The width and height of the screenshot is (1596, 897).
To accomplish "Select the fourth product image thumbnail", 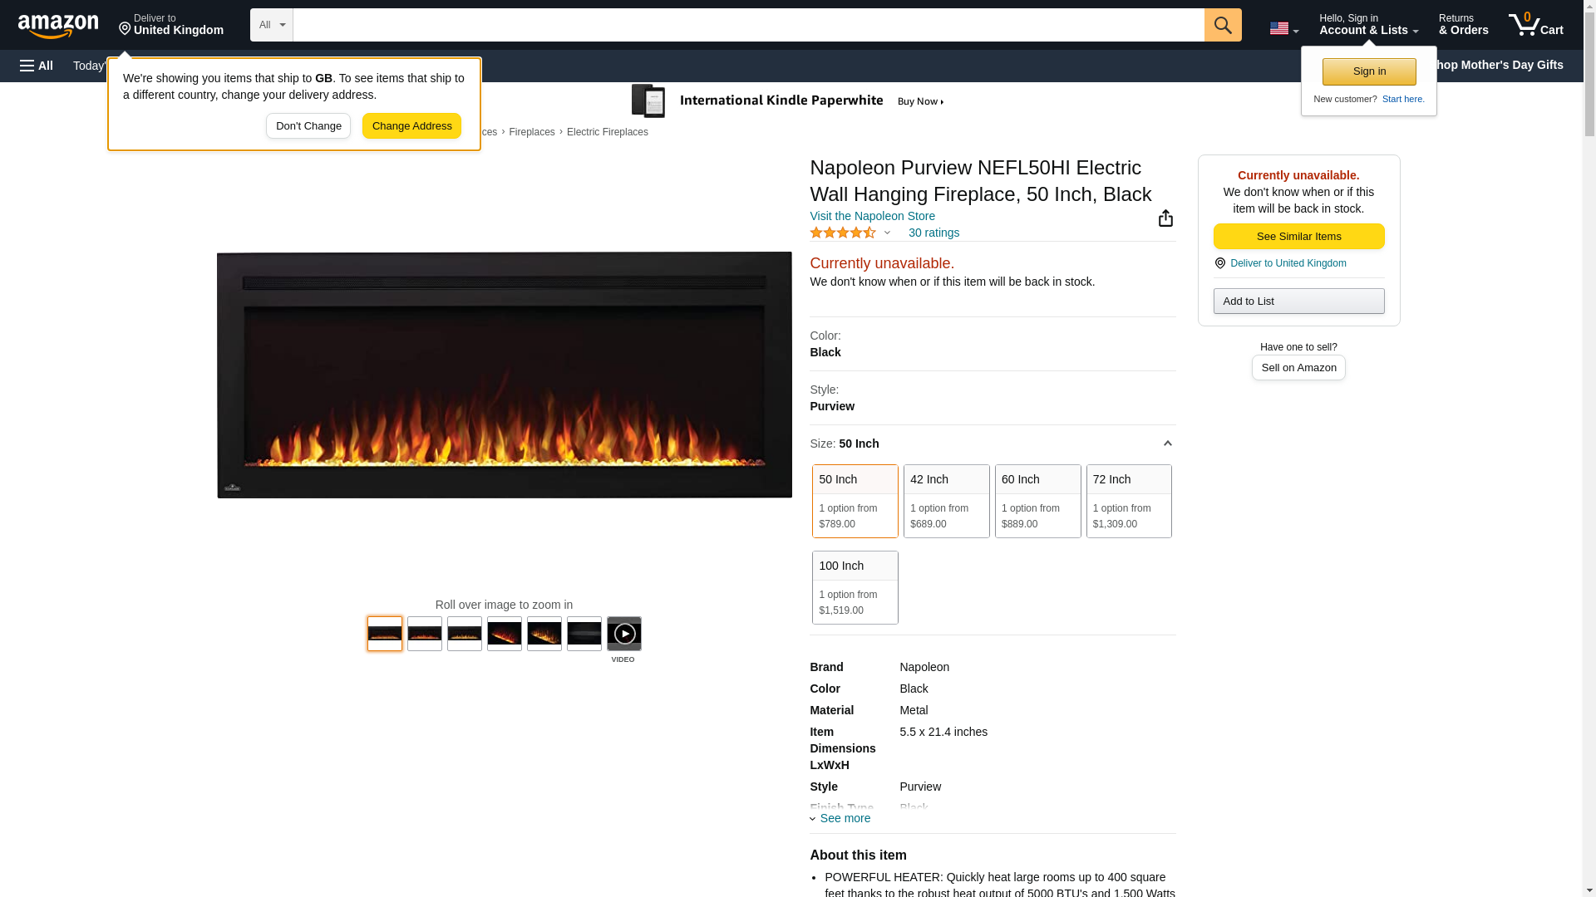I will (504, 635).
